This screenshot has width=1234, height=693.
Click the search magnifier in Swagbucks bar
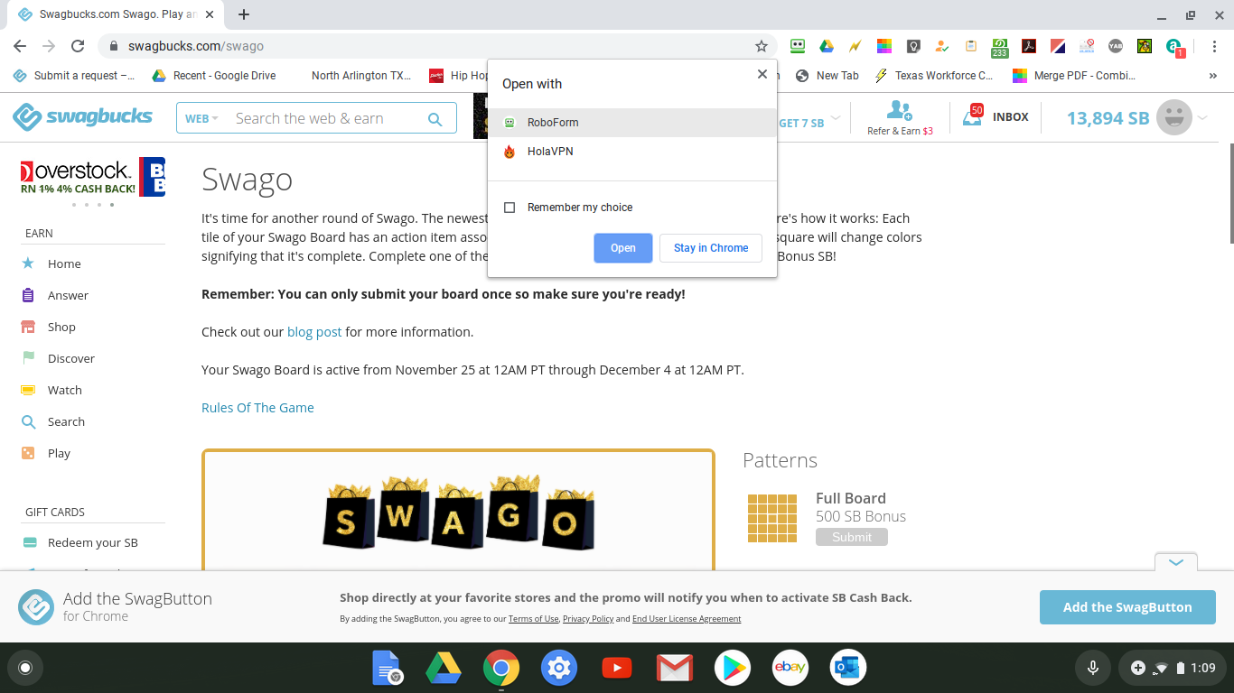(435, 118)
